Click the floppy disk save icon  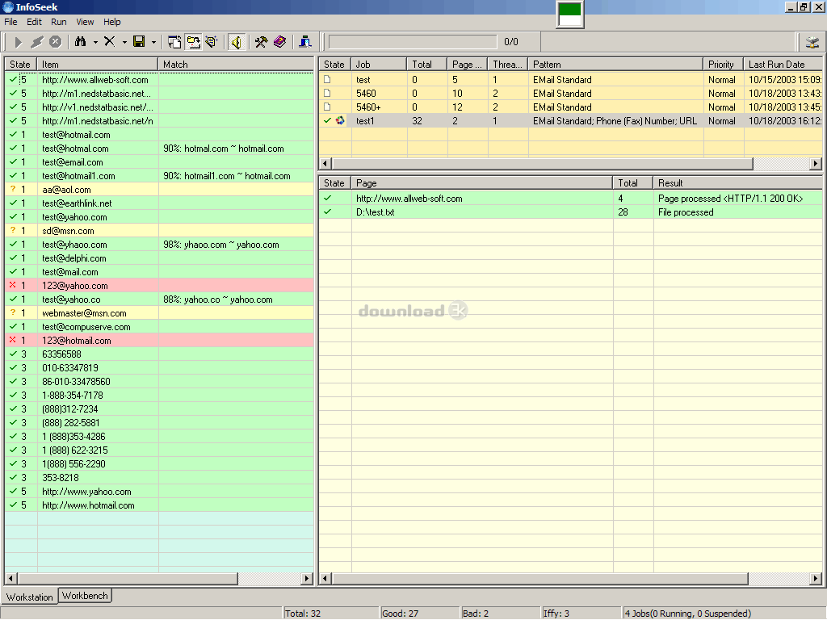pyautogui.click(x=139, y=42)
